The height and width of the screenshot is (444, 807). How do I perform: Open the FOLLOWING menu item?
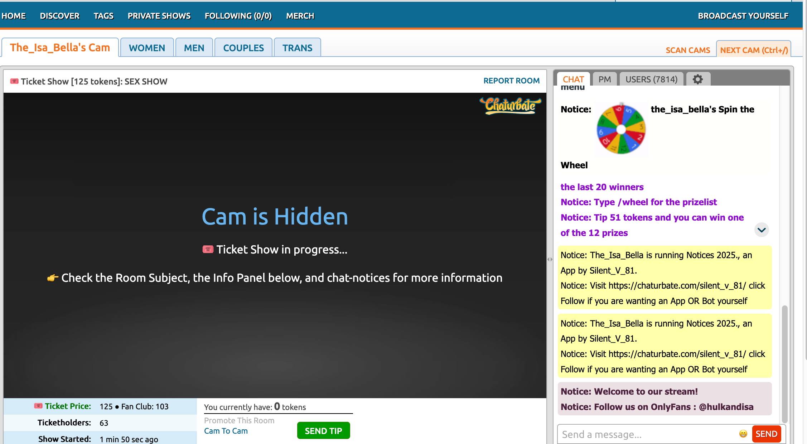pos(238,15)
